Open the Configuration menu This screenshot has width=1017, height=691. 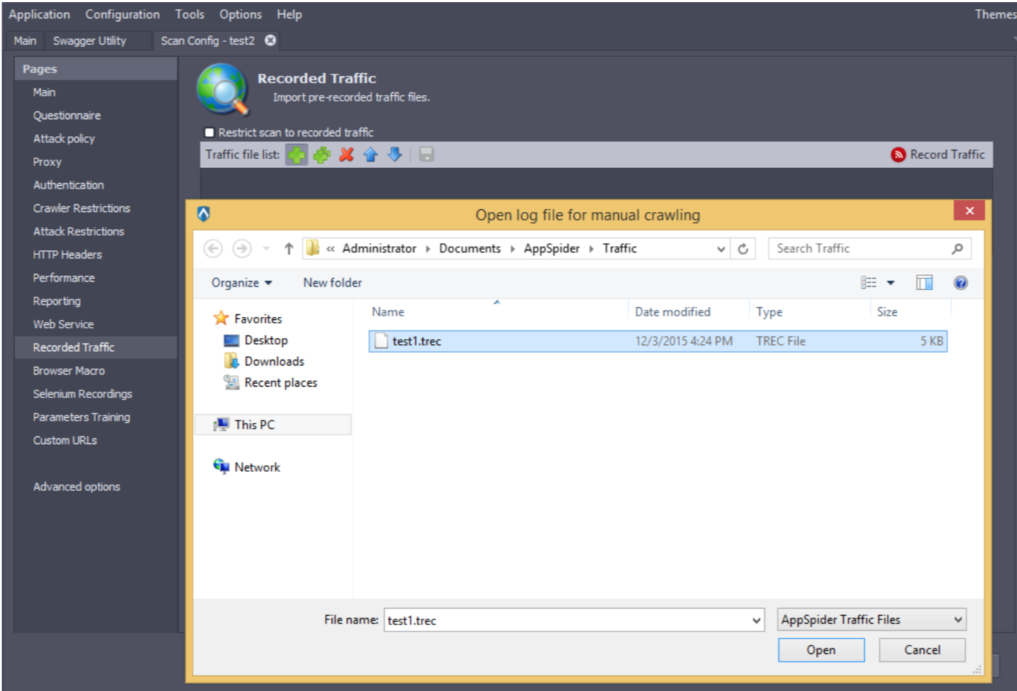tap(122, 14)
